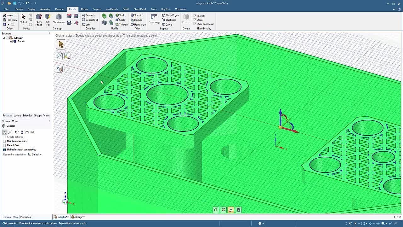Click the solid box icon in bottom mini-toolbar

click(x=216, y=210)
